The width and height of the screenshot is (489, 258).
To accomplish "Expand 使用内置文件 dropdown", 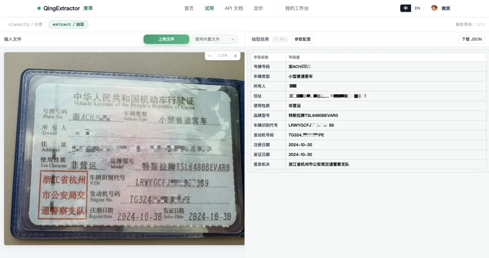I will tap(215, 39).
